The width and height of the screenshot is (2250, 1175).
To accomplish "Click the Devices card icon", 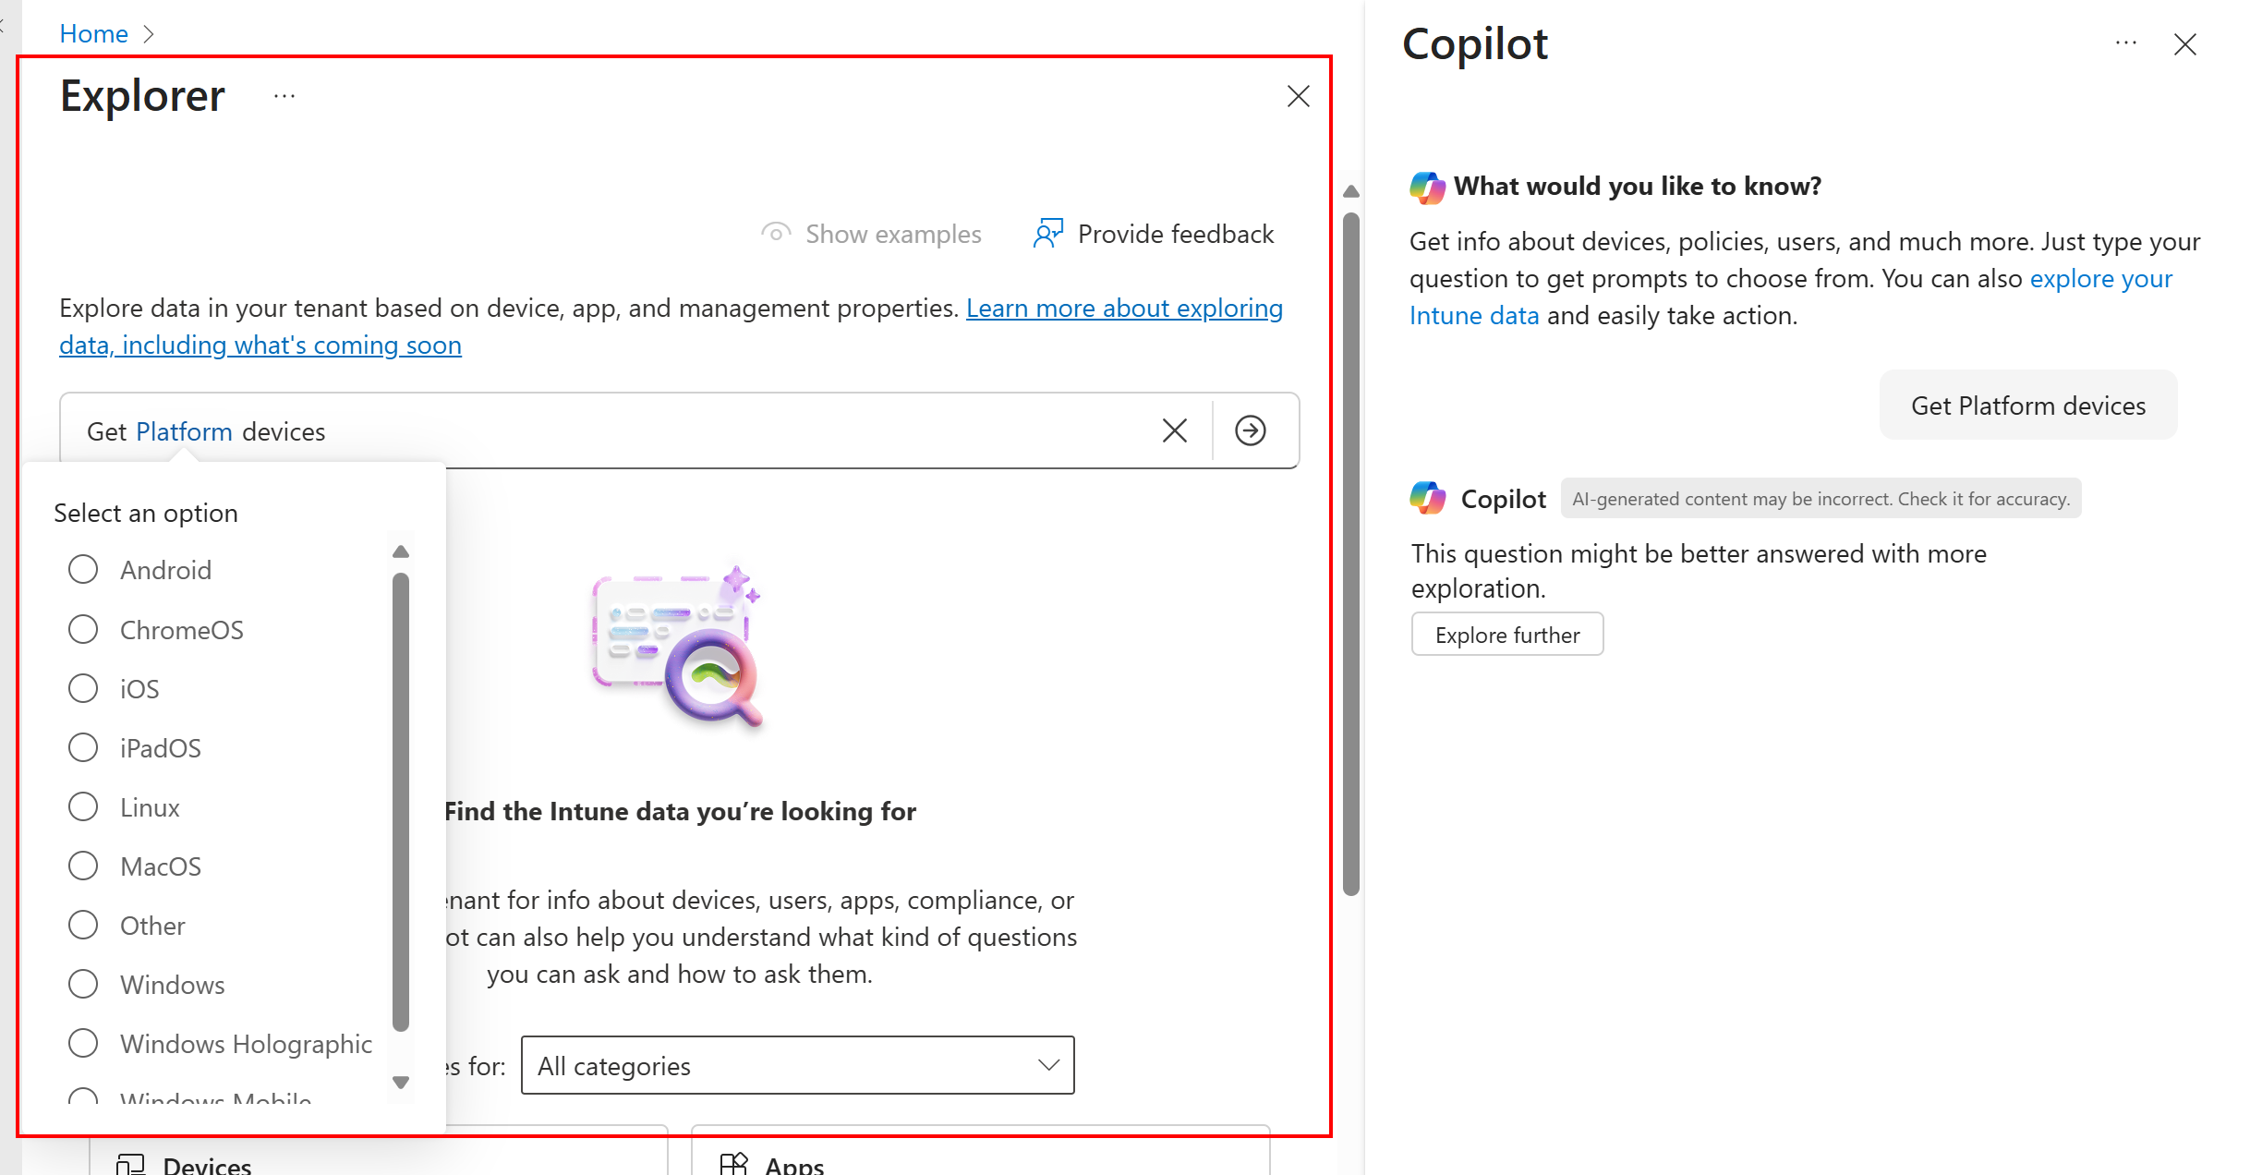I will tap(130, 1165).
